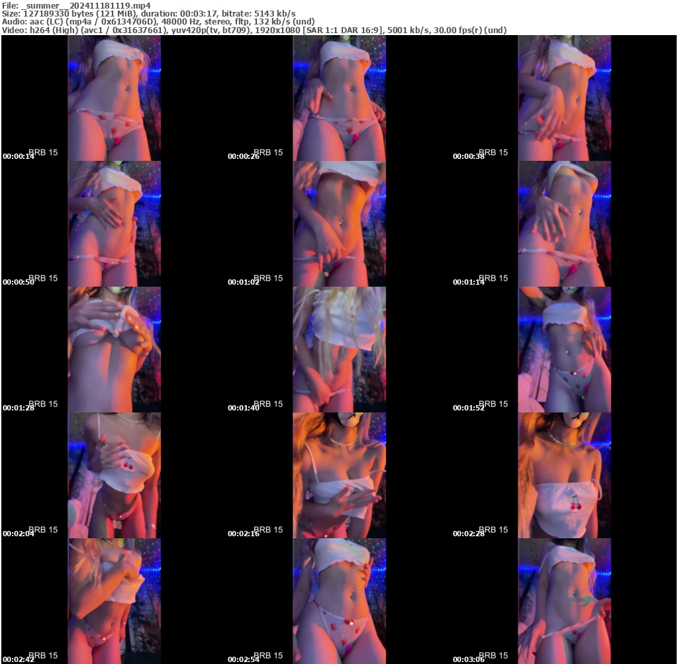The height and width of the screenshot is (664, 678).
Task: Click the preview at 00:01:52
Action: (x=563, y=348)
